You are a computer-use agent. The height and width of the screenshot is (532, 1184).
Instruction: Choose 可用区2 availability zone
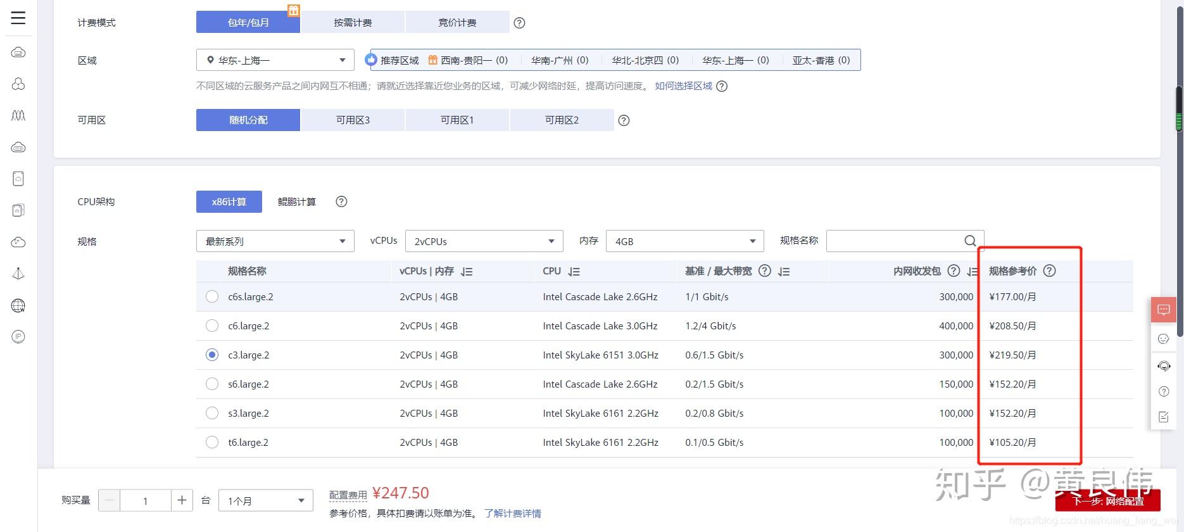pos(562,120)
